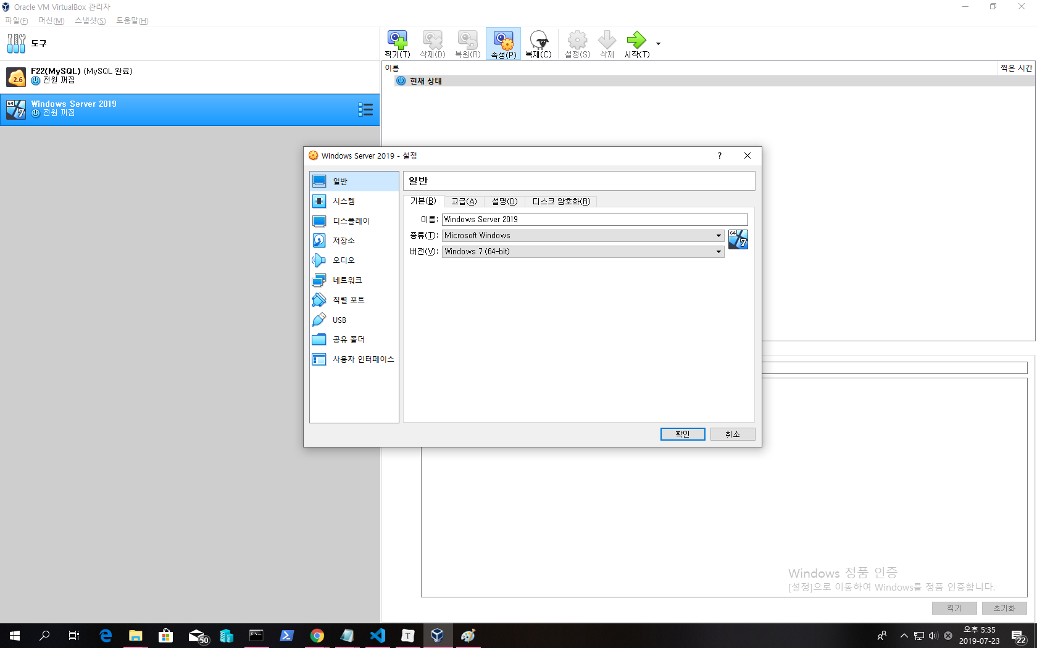
Task: Open the USB settings category
Action: point(354,320)
